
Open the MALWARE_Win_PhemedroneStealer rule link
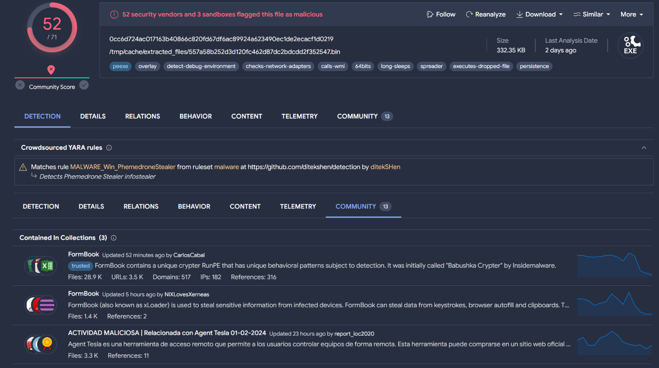tap(123, 167)
